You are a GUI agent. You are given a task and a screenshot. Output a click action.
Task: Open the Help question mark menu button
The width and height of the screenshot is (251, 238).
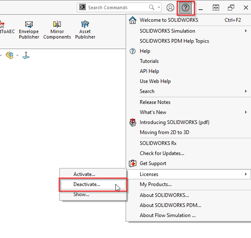[x=186, y=8]
